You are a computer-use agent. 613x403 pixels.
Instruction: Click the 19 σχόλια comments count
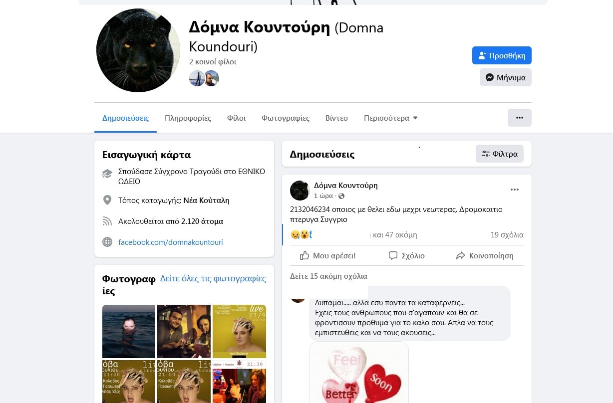(x=507, y=234)
